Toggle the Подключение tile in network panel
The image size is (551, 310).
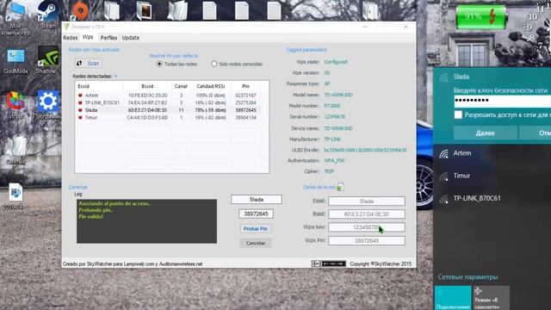click(x=453, y=298)
